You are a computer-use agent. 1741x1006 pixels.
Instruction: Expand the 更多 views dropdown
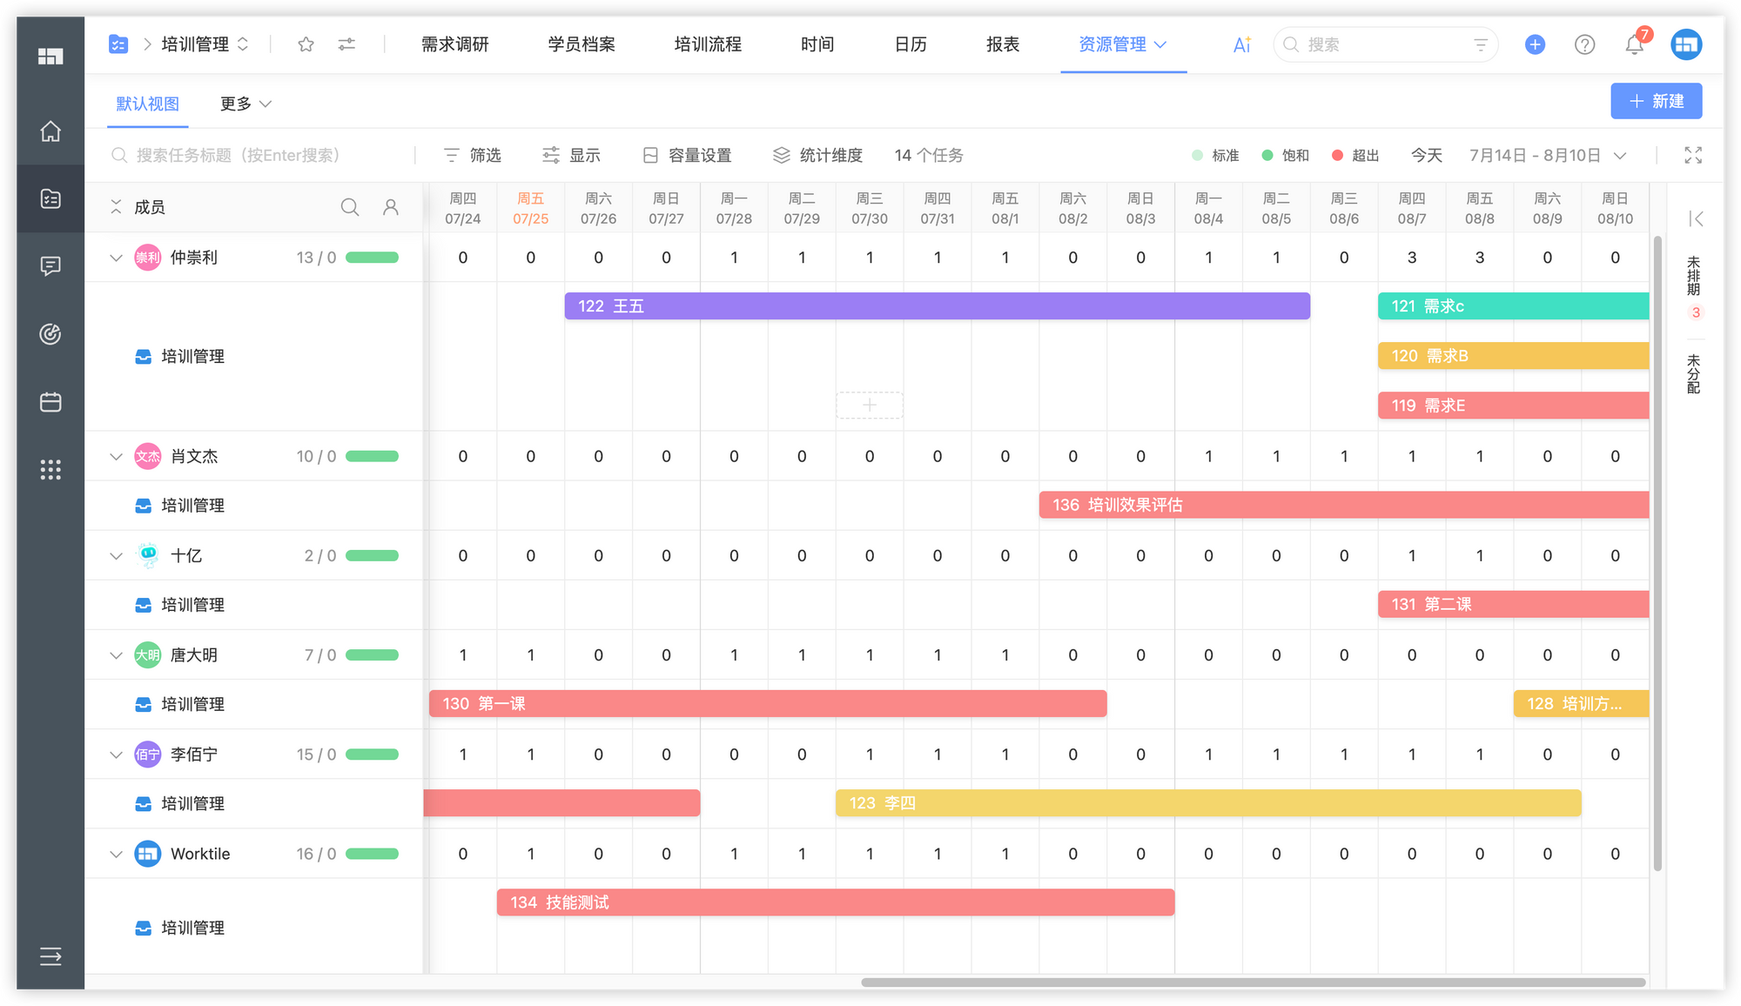[x=245, y=104]
